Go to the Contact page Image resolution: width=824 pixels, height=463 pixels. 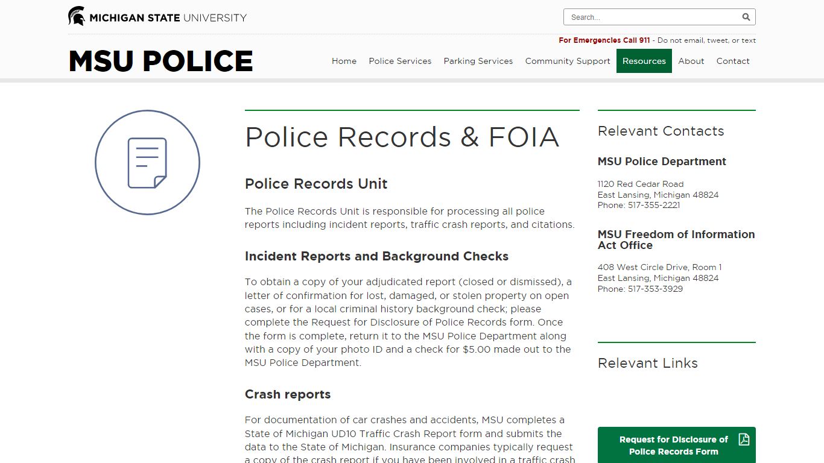tap(733, 61)
